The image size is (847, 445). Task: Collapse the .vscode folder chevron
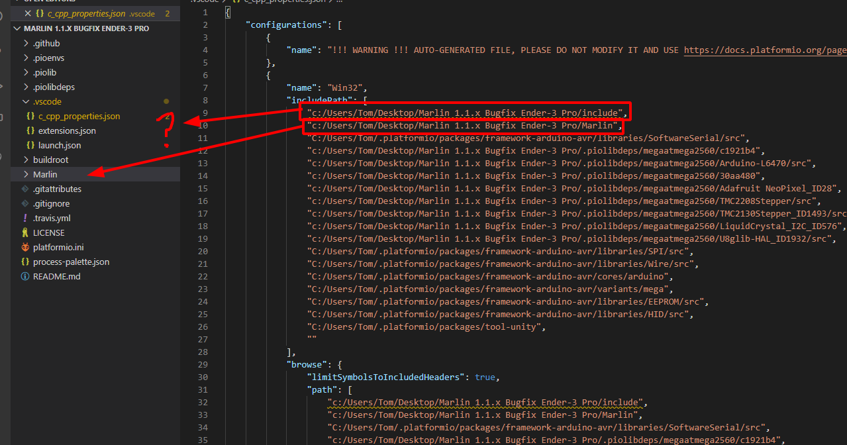click(x=26, y=101)
